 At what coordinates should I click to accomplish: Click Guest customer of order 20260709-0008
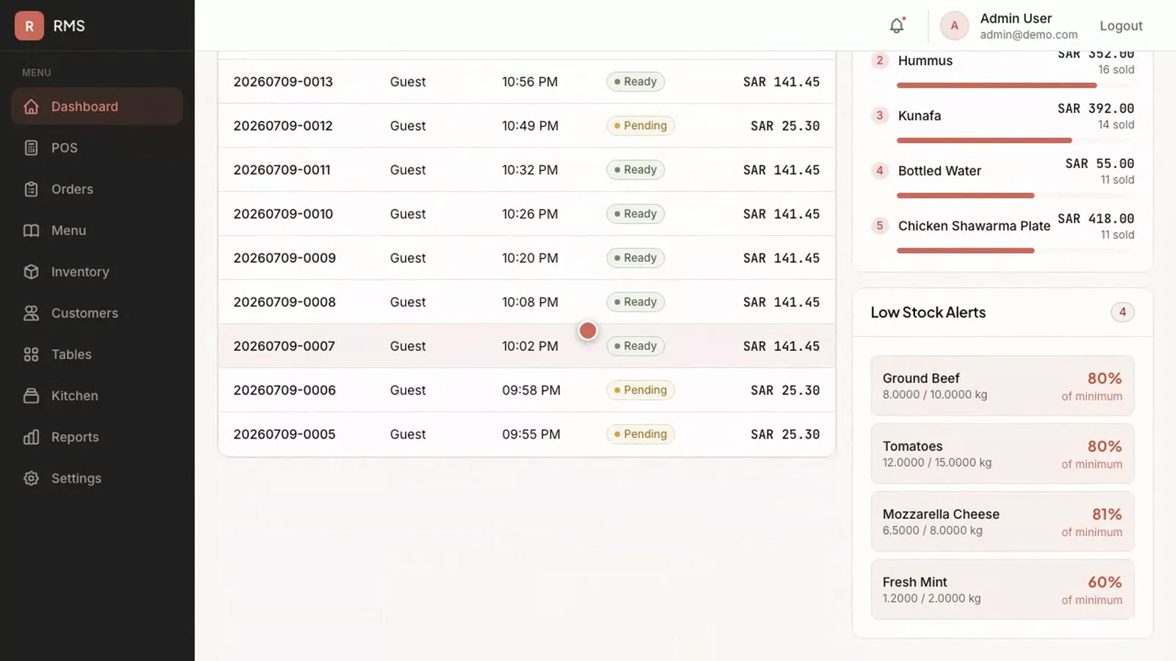pos(408,302)
